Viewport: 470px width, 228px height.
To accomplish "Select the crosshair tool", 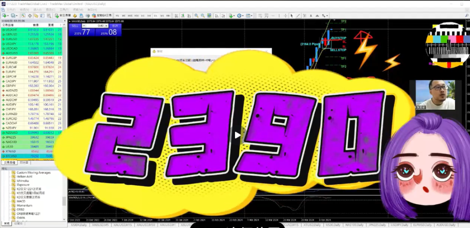I will point(285,16).
